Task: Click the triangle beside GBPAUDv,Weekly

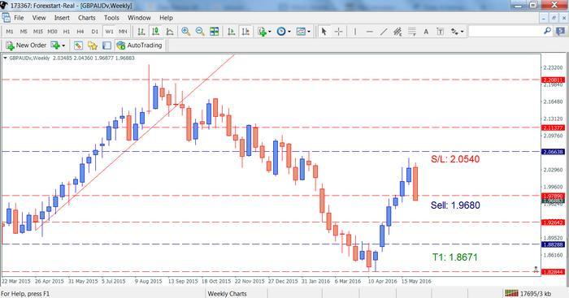Action: (x=5, y=58)
